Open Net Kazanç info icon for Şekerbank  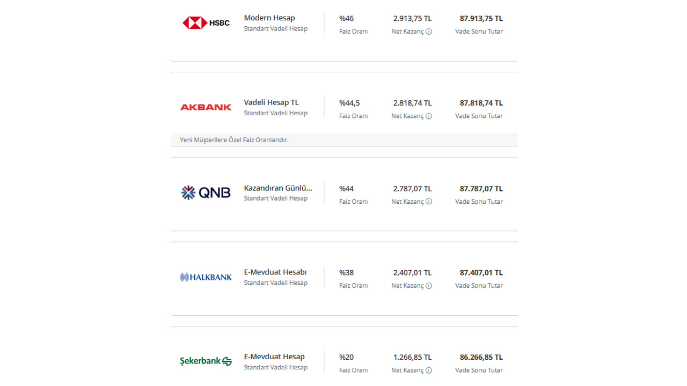tap(429, 370)
